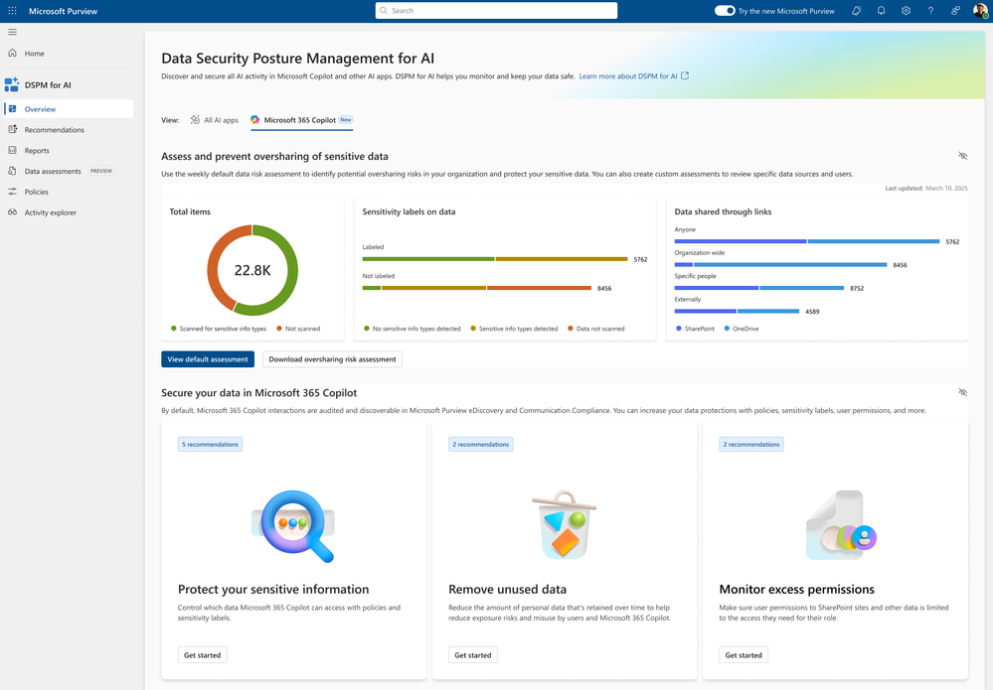Click Get started under Protect your sensitive information

click(203, 655)
